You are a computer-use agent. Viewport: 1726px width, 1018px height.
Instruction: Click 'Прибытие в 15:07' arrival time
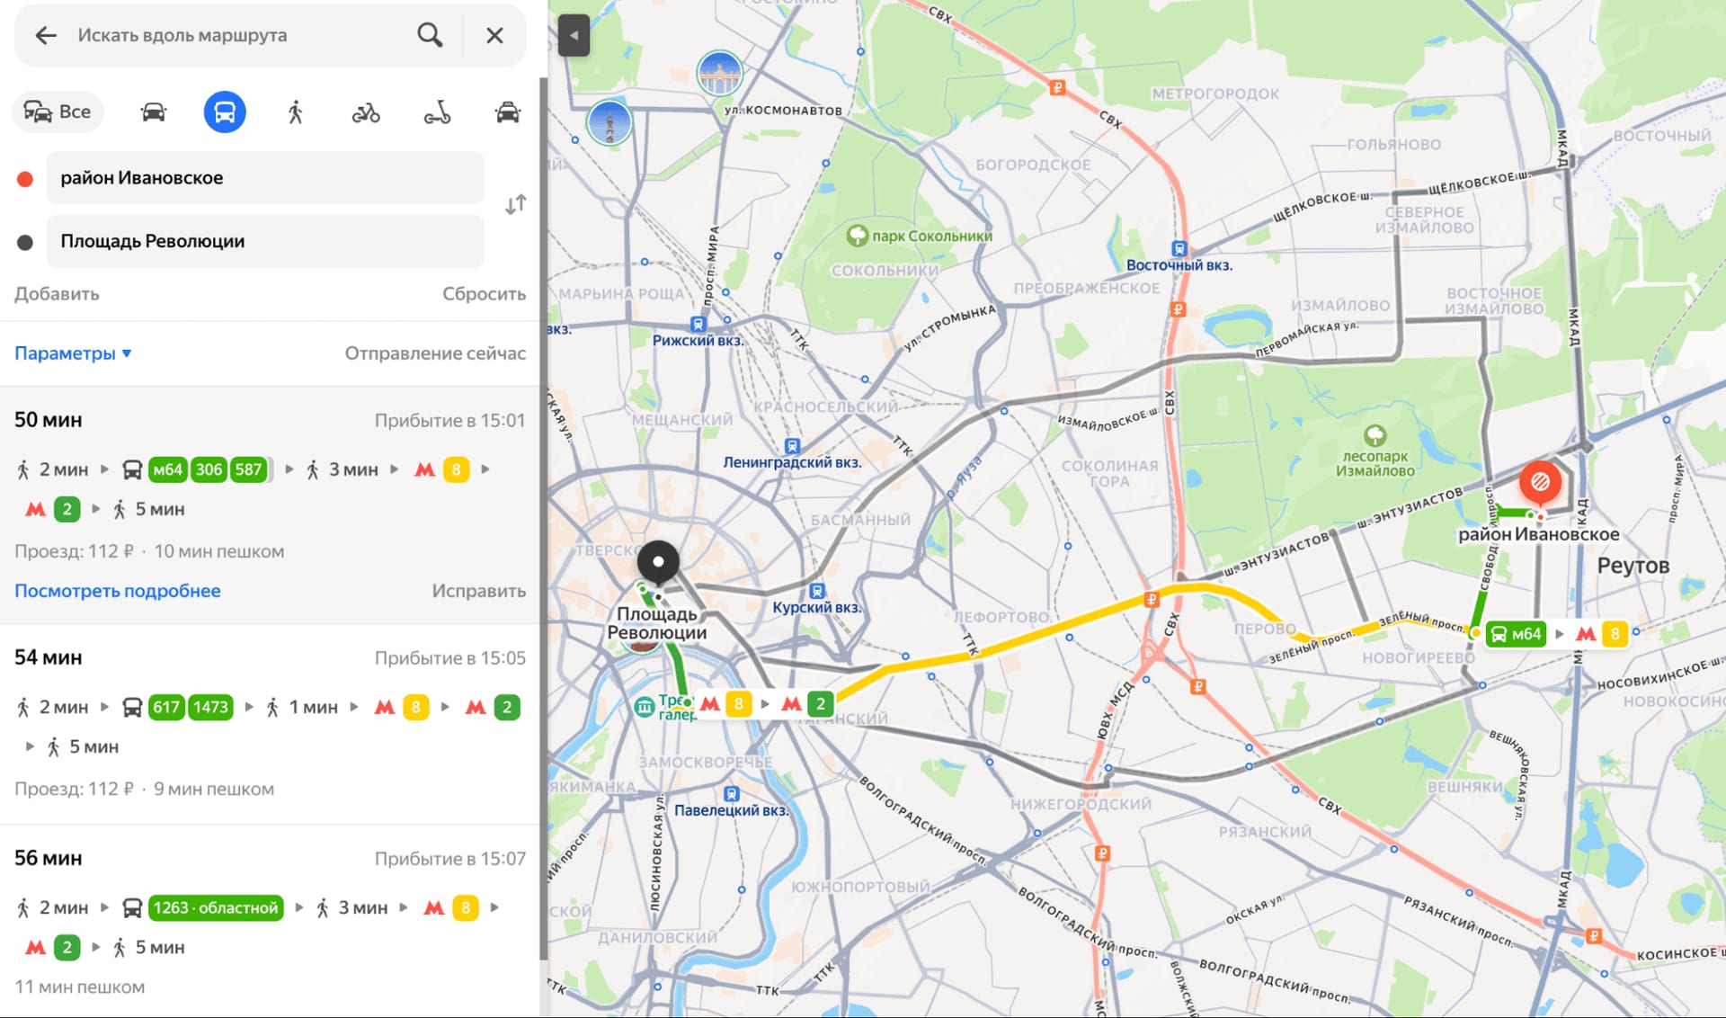[x=449, y=858]
